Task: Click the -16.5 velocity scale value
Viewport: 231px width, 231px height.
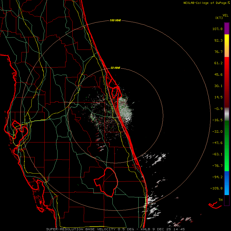Action: coord(217,120)
